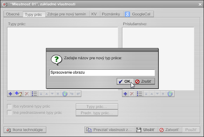
Task: Move accessory to top in Príslušenstvo toolbar
Action: (x=146, y=94)
